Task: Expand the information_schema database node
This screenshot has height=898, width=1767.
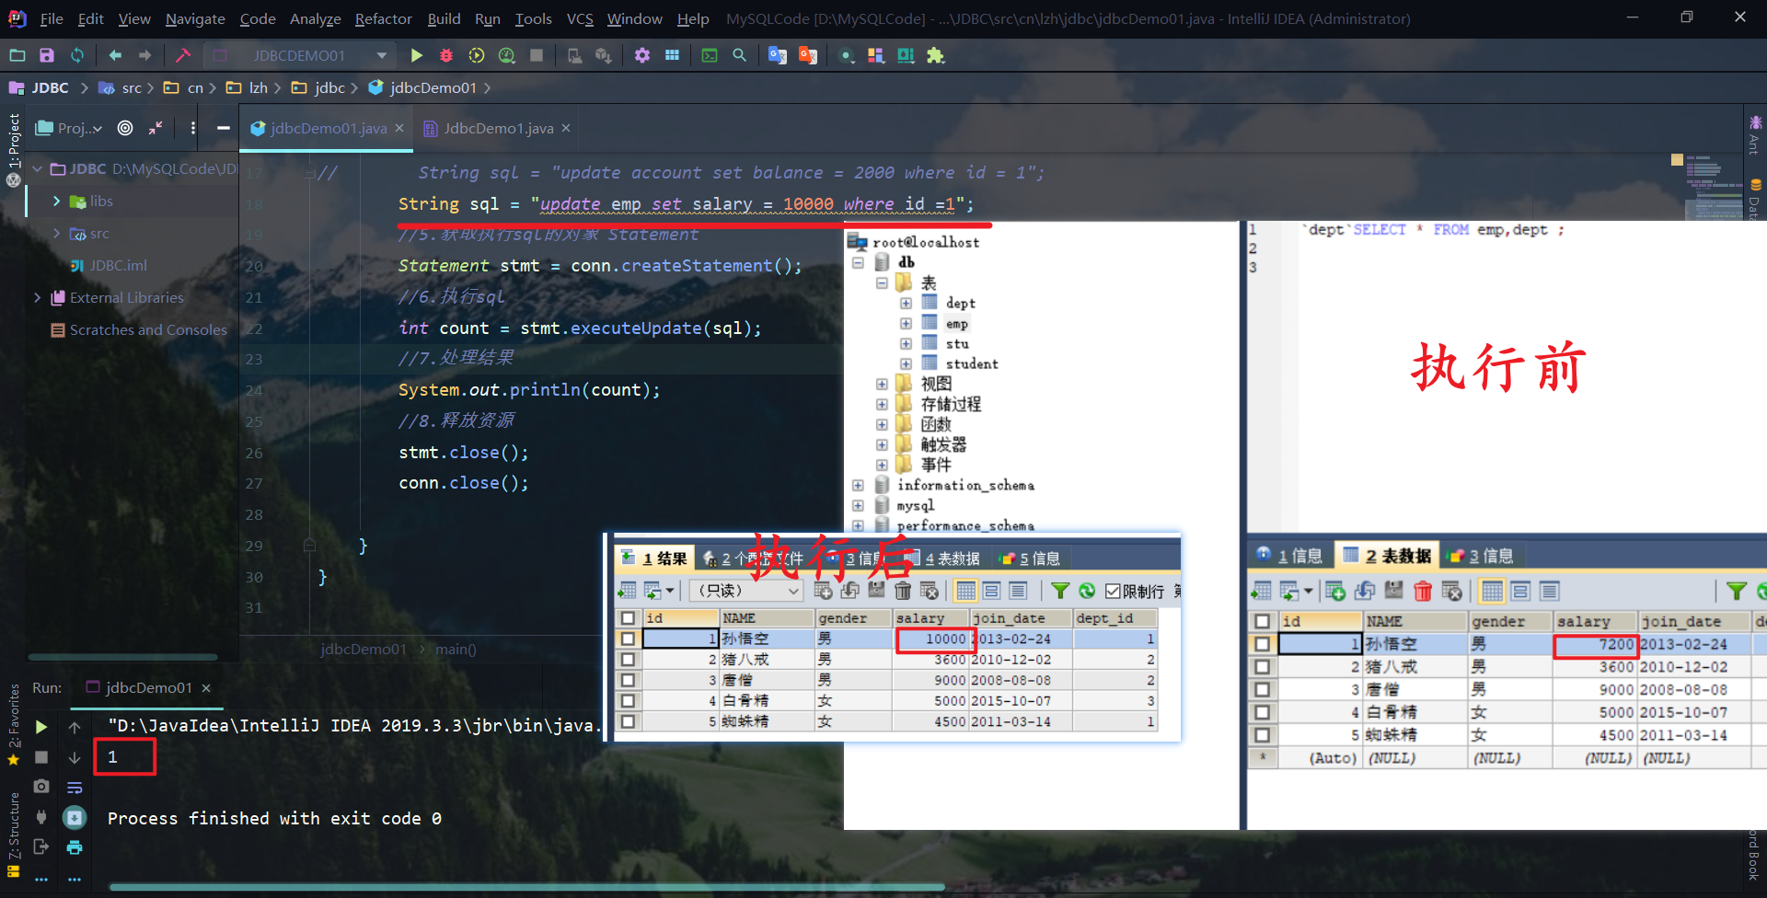Action: [858, 485]
